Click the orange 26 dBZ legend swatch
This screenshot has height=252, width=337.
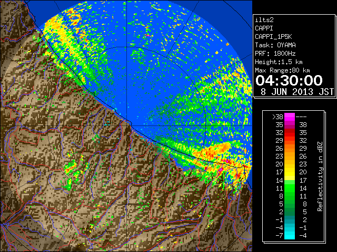290,149
